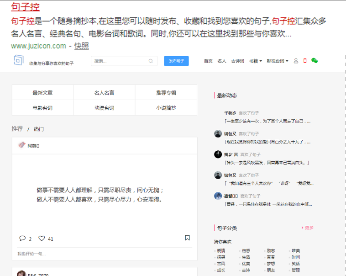
Task: Open the 爱情 category
Action: [x=221, y=250]
